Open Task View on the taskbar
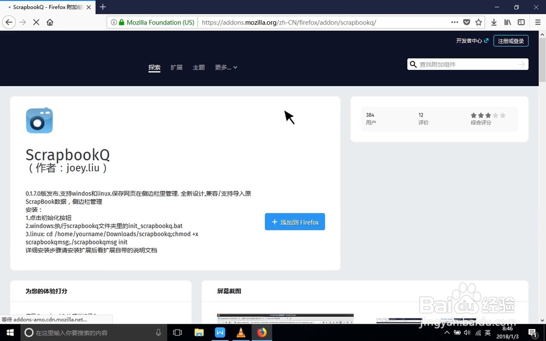 click(177, 333)
